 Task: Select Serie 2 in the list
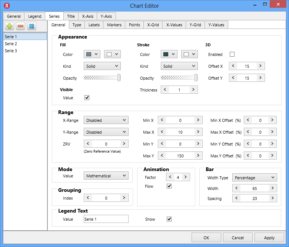25,44
